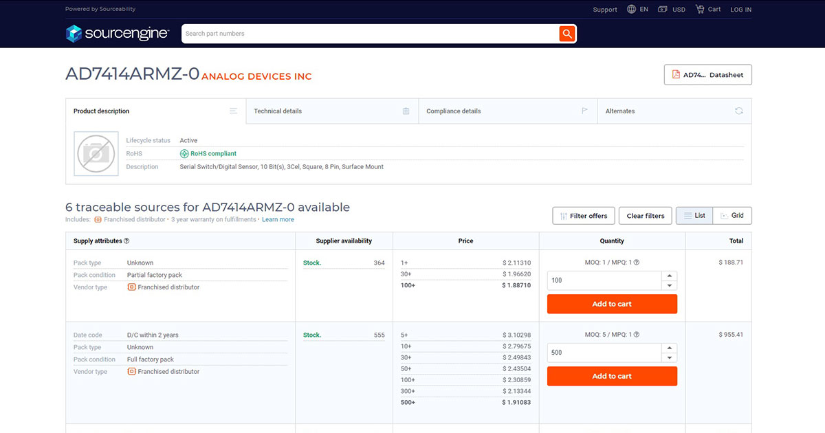Click the RoHS compliant text
Viewport: 825px width, 433px height.
tap(213, 154)
